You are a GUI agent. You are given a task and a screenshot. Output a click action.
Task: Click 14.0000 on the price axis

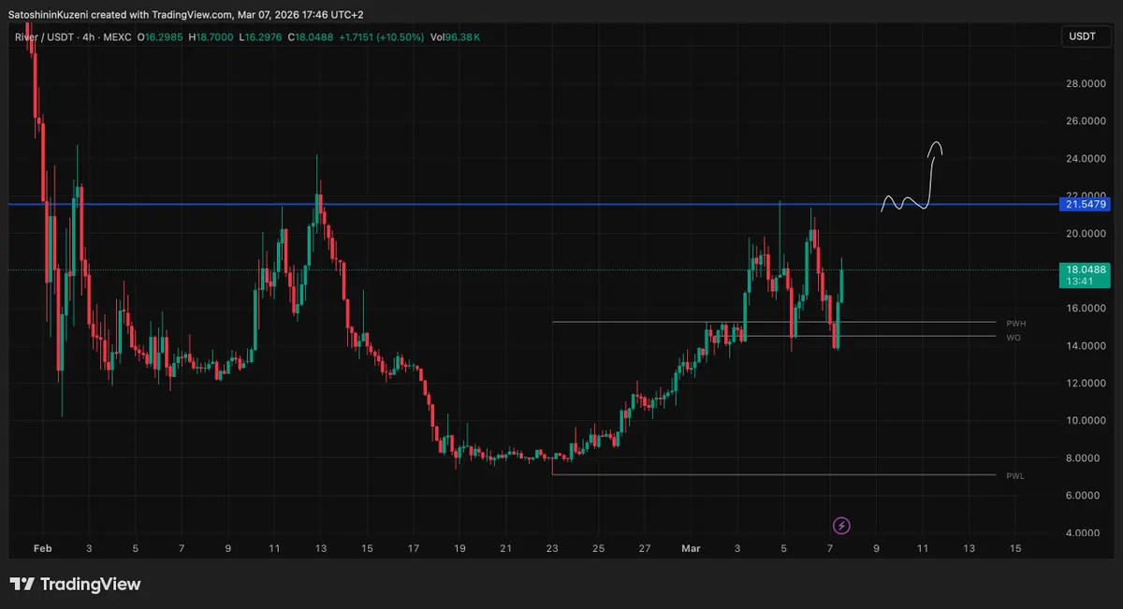[1086, 346]
